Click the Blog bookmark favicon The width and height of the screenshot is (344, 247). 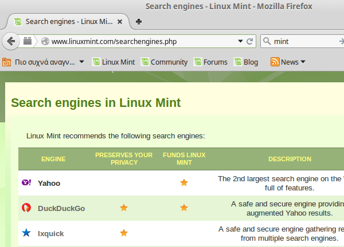[x=238, y=62]
